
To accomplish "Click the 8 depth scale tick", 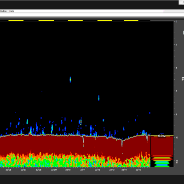I will (176, 114).
